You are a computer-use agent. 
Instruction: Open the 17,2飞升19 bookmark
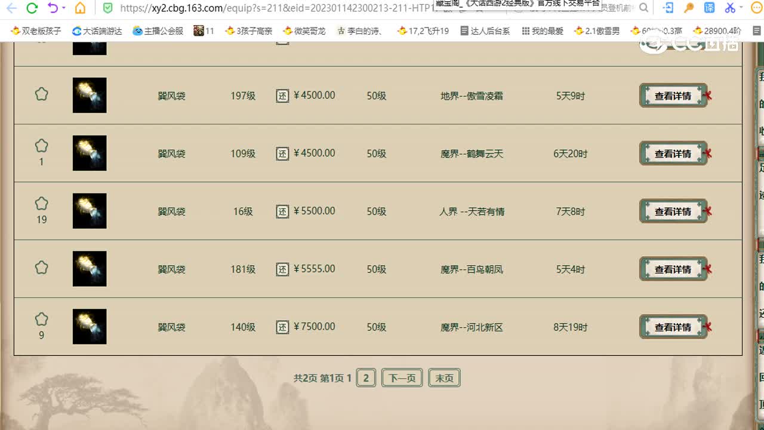click(x=423, y=31)
